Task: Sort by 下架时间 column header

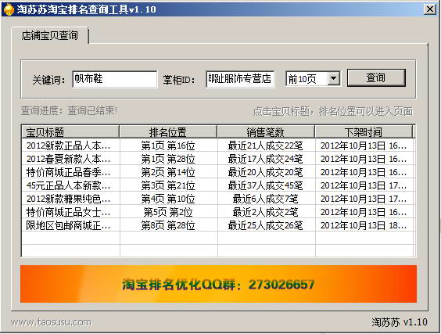Action: [x=364, y=131]
